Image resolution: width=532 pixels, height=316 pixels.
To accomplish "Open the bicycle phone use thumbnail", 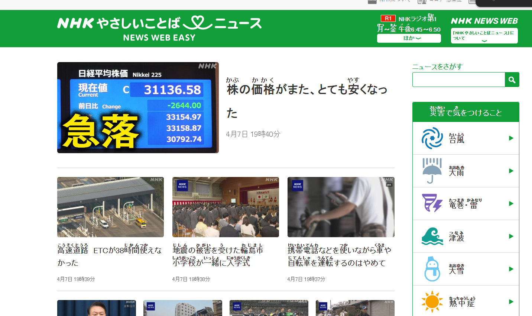I will 341,207.
